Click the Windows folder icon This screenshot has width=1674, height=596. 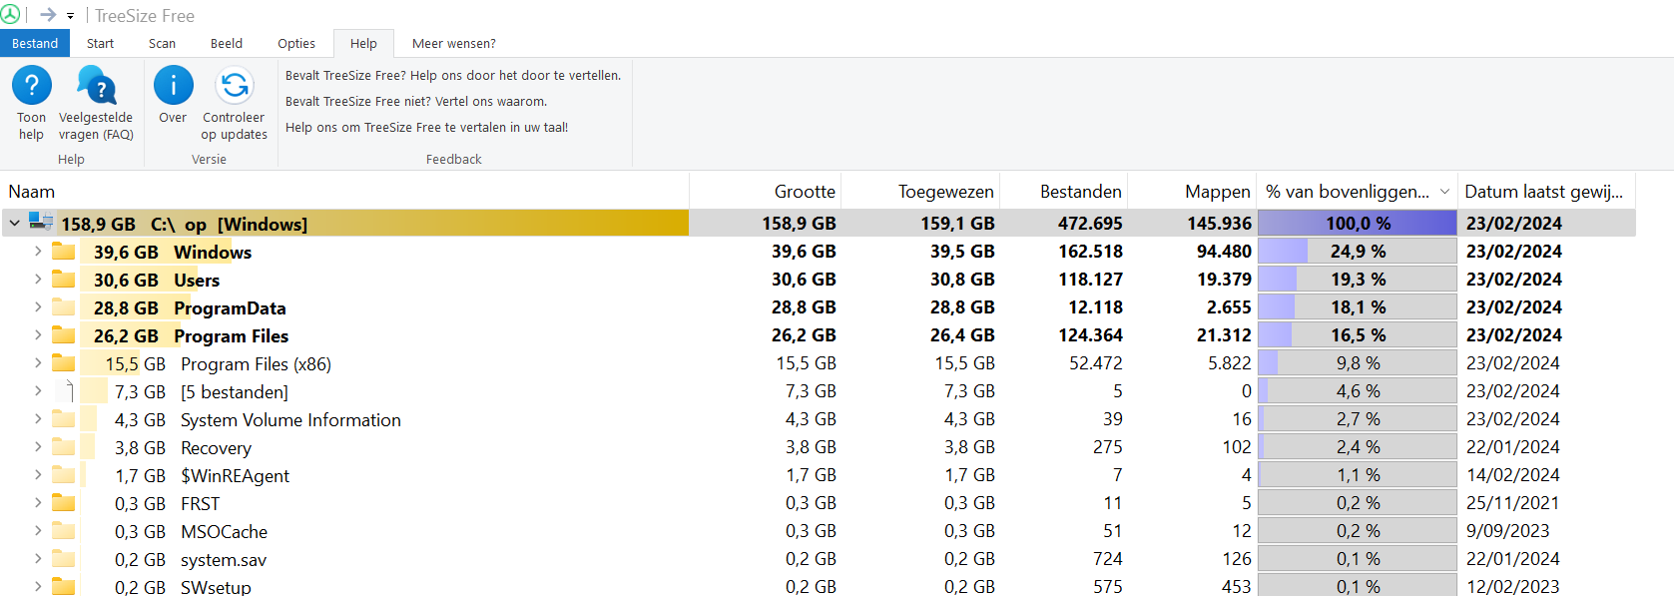pos(64,252)
